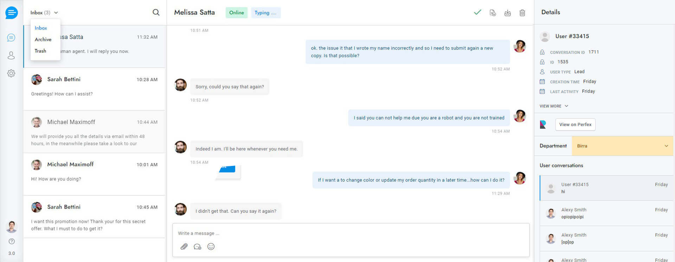
Task: Click the search magnifier icon
Action: click(156, 13)
